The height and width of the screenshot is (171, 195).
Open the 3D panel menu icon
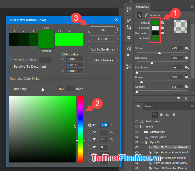(192, 106)
